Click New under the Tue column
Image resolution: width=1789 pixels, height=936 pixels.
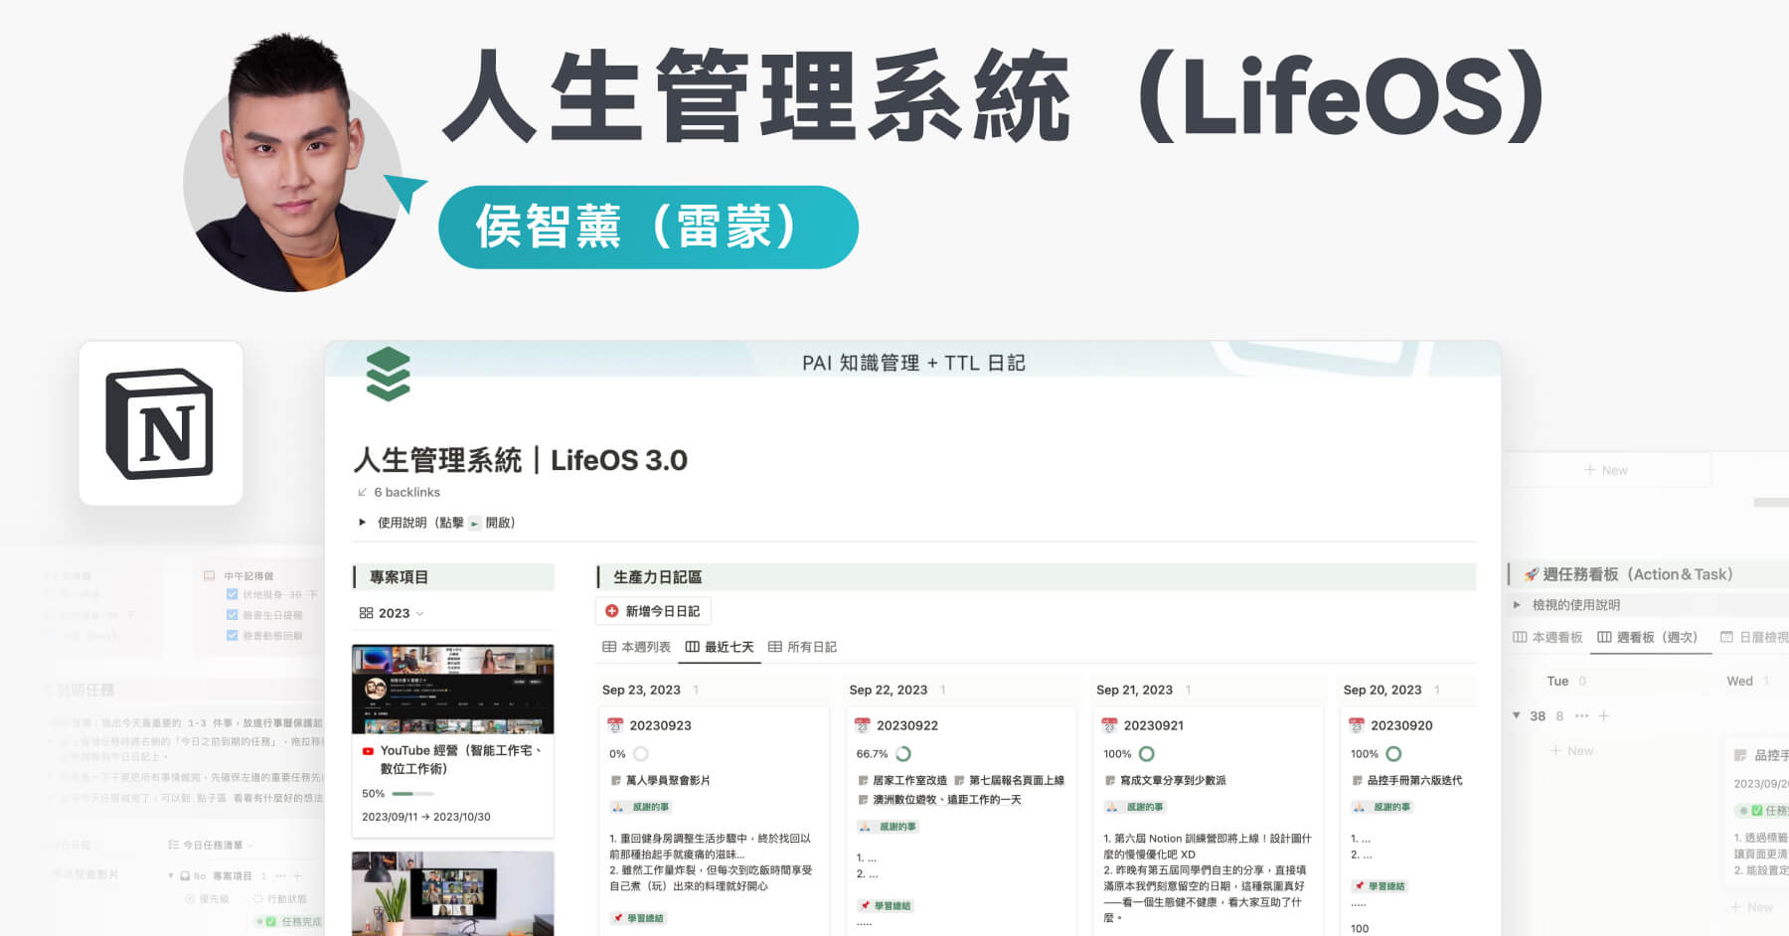[x=1572, y=751]
